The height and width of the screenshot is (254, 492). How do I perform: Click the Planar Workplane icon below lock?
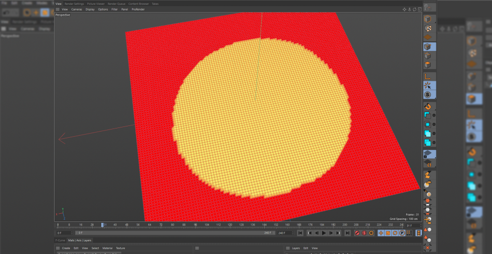427,163
